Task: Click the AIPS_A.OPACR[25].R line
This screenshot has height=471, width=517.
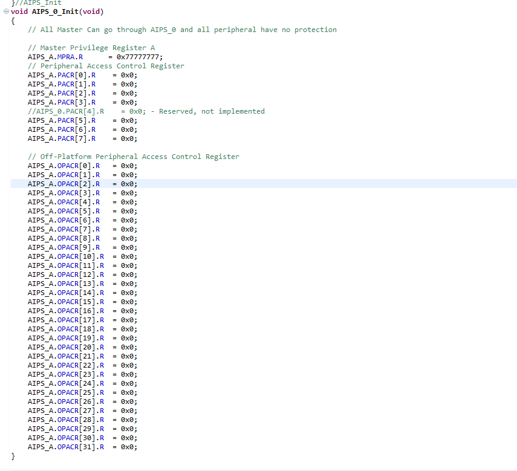Action: [82, 392]
